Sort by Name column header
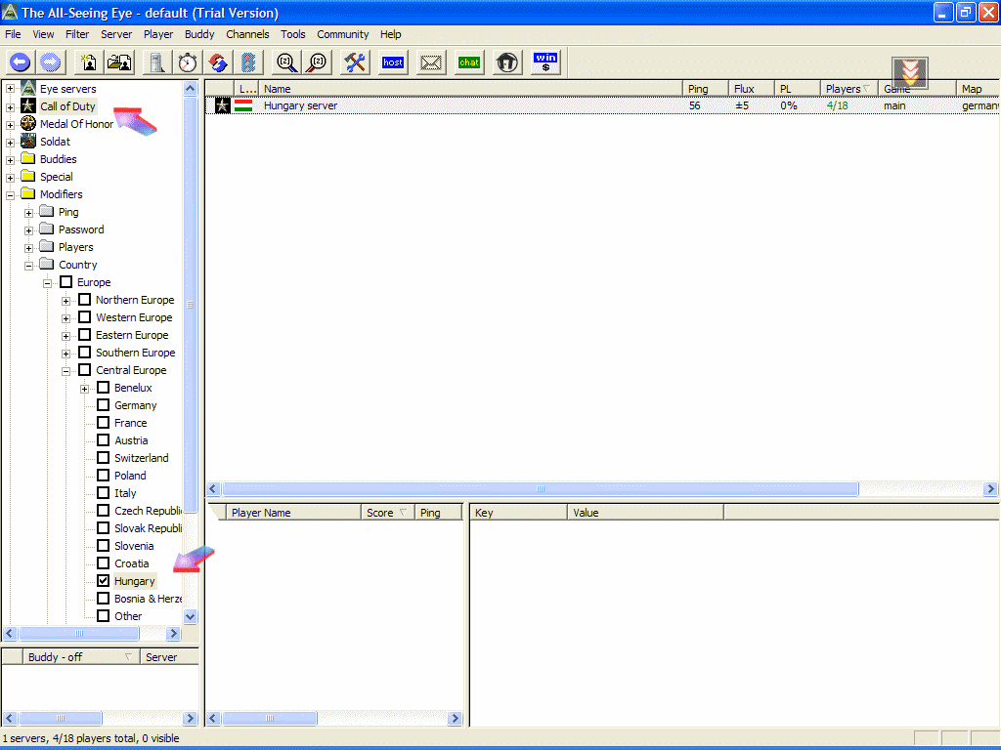The width and height of the screenshot is (1001, 750). click(x=470, y=89)
